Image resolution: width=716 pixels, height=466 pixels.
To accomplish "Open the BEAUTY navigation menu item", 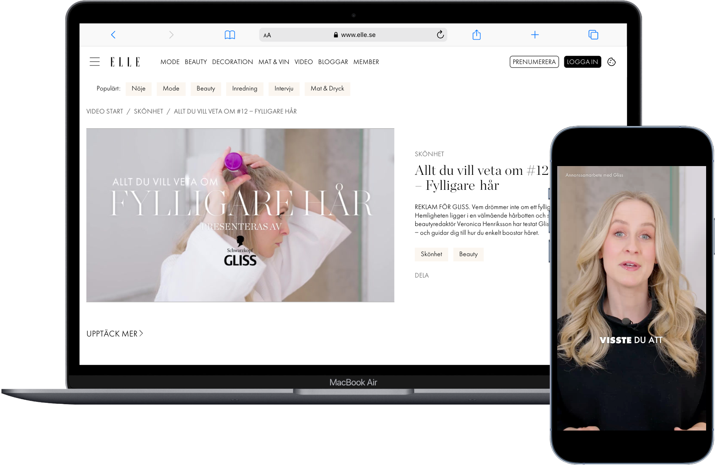I will (x=196, y=62).
